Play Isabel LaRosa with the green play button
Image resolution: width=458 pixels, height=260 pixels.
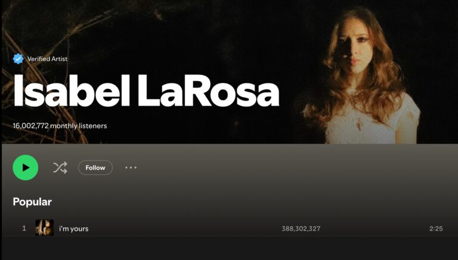26,168
